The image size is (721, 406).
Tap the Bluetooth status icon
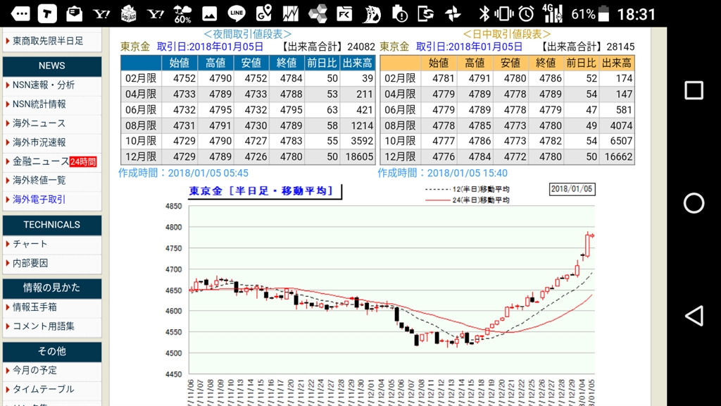[x=484, y=13]
